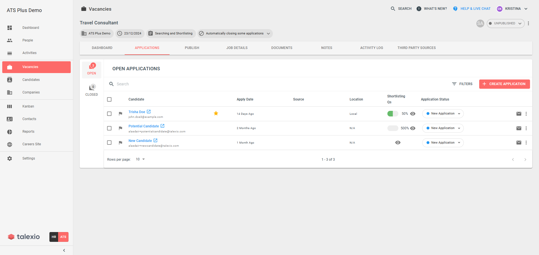
Task: Click the Help & Live Chat question icon
Action: pyautogui.click(x=455, y=9)
